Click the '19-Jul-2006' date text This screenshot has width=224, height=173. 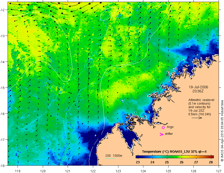tap(199, 87)
